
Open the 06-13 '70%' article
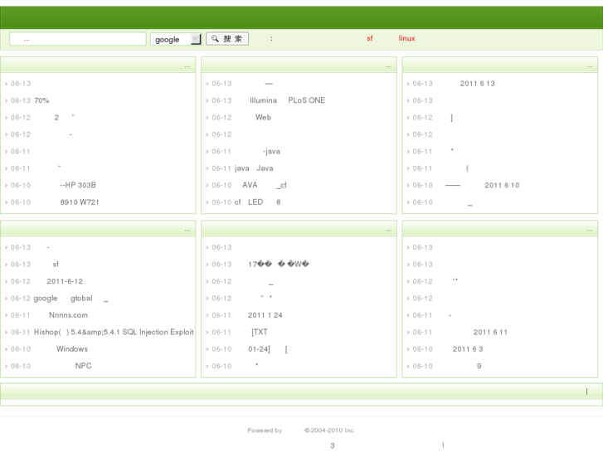point(41,101)
